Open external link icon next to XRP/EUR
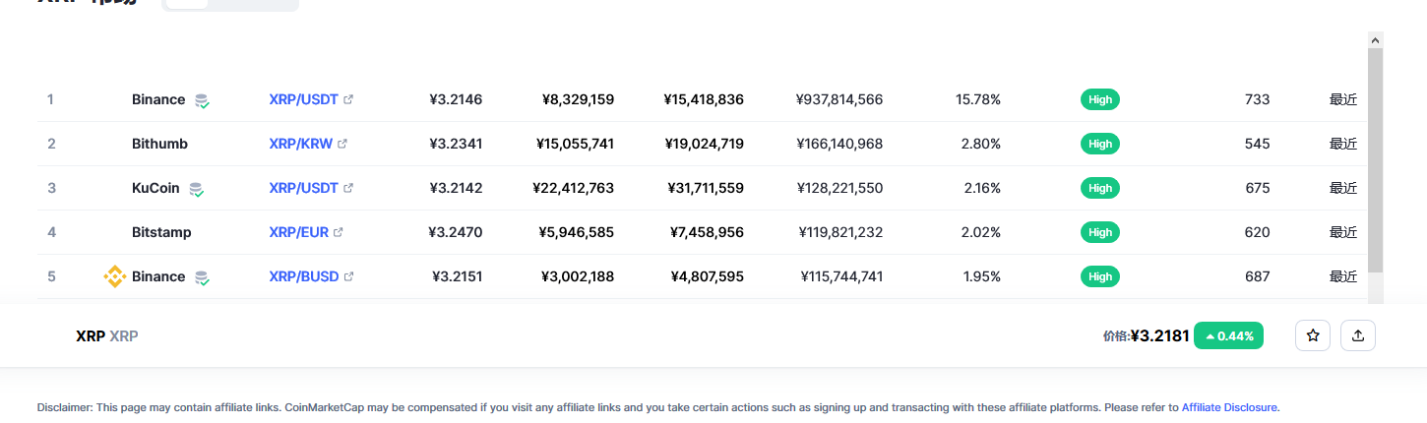 pyautogui.click(x=339, y=232)
